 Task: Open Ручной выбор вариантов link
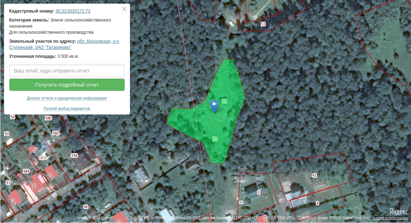pyautogui.click(x=67, y=108)
